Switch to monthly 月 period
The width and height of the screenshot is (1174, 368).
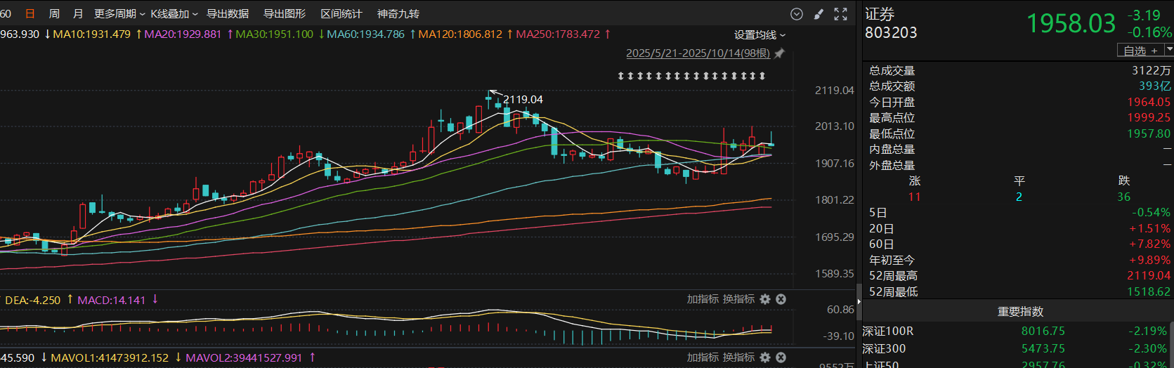pos(78,14)
